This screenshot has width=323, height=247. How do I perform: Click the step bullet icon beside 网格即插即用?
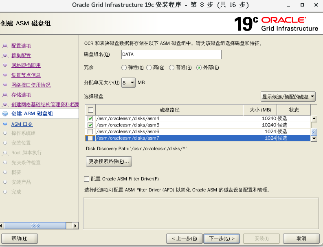[5, 65]
